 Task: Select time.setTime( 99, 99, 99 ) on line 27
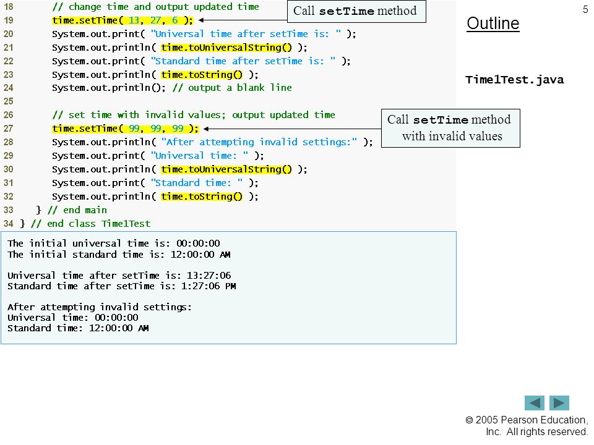(126, 129)
